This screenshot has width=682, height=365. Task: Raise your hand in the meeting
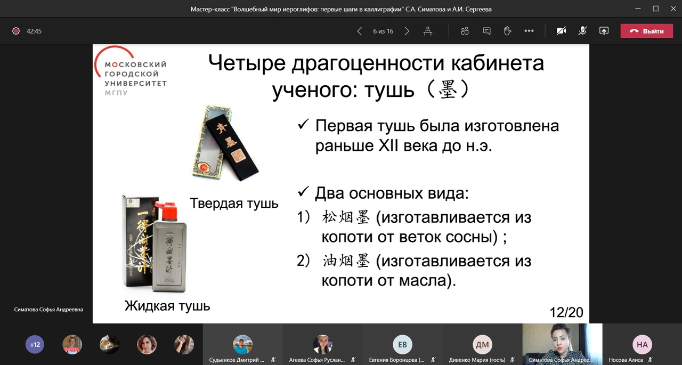[507, 31]
